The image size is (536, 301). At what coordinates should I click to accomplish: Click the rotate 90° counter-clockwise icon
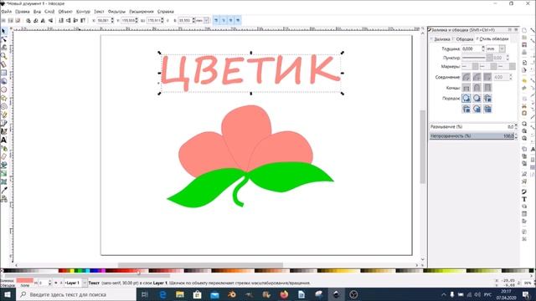tap(28, 21)
